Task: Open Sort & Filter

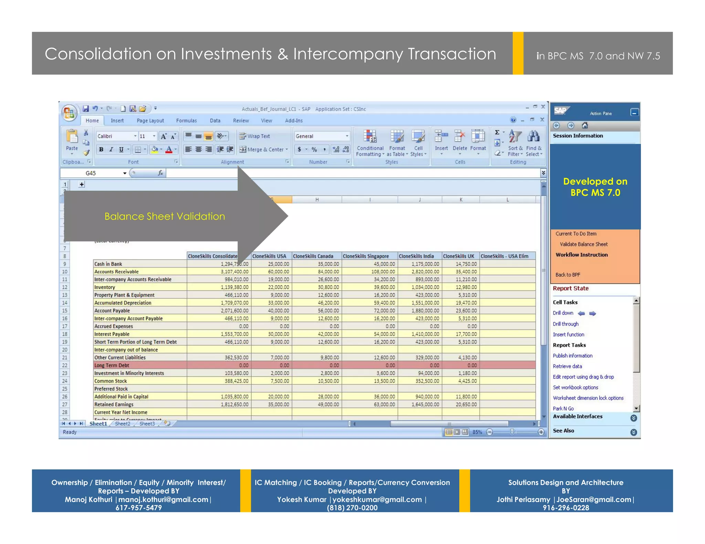Action: pyautogui.click(x=515, y=143)
